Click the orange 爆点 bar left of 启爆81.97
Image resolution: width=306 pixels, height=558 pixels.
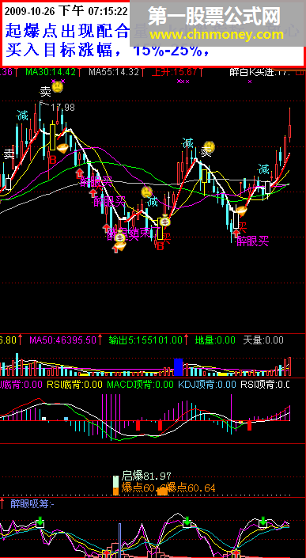click(x=116, y=492)
